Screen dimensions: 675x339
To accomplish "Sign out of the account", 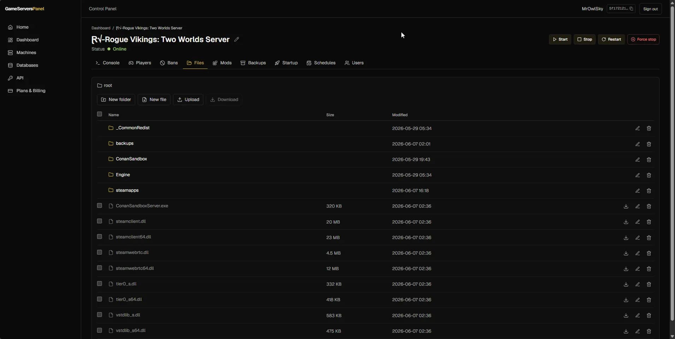I will click(650, 9).
